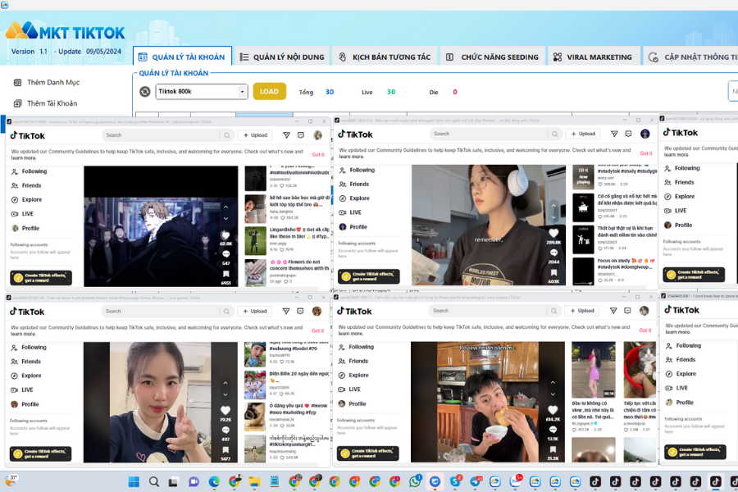Viewport: 738px width, 492px height.
Task: Like the headphones girl video showing 289.8K likes
Action: [553, 233]
